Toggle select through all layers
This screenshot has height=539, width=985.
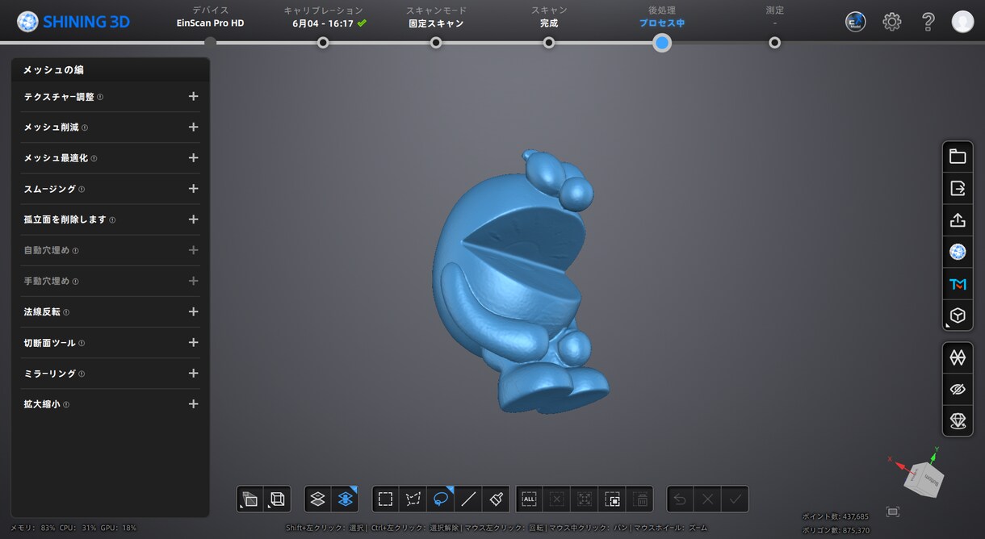tap(346, 499)
